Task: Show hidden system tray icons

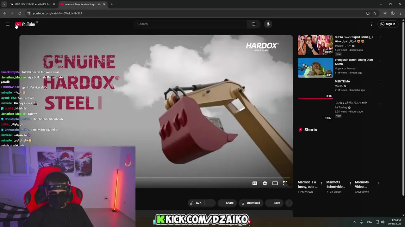Action: [x=355, y=222]
